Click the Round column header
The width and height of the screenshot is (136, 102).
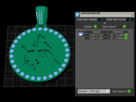[96, 32]
